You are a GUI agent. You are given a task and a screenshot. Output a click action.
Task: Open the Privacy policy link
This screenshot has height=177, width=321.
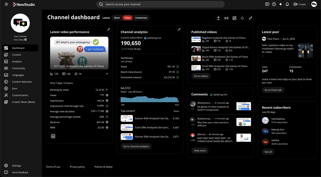point(77,167)
